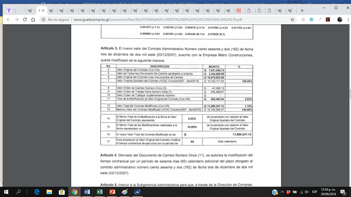Viewport: 351px width, 197px height.
Task: Open the Windows notification center
Action: point(343,192)
